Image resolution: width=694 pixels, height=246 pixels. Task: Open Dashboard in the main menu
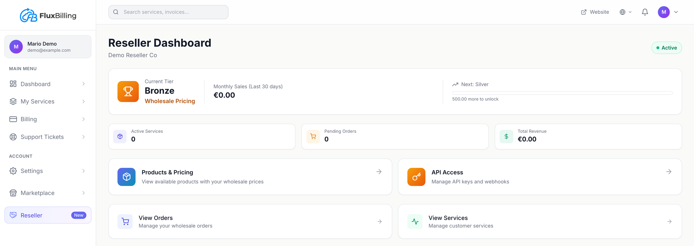pyautogui.click(x=48, y=84)
